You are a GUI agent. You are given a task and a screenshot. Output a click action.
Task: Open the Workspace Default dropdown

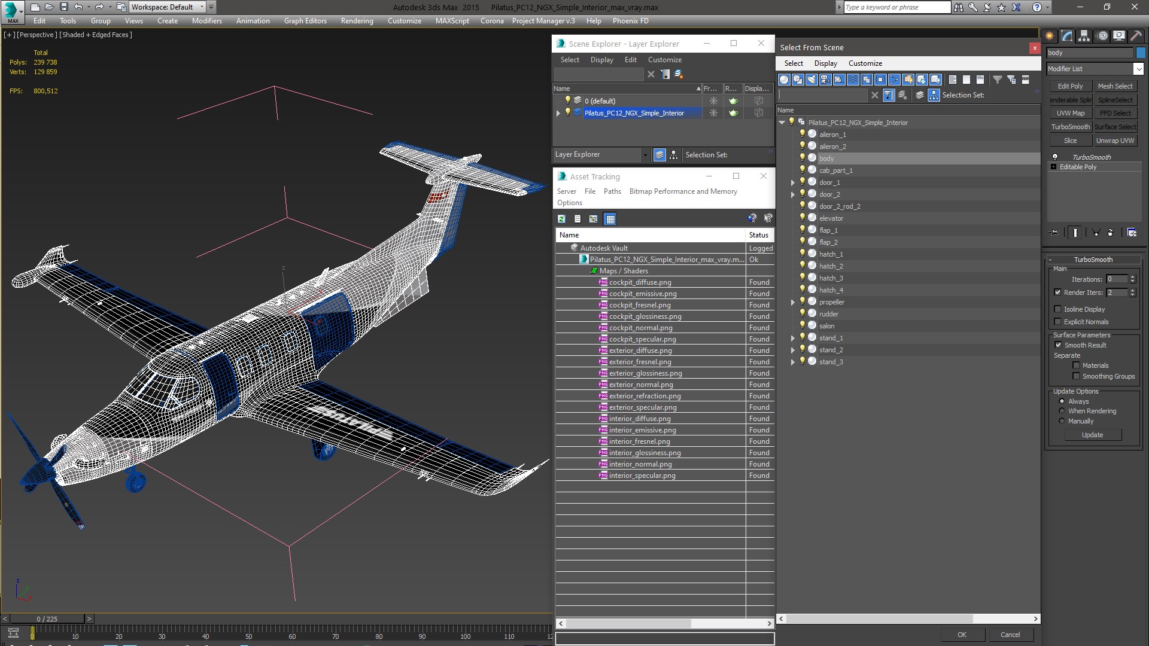(x=168, y=7)
